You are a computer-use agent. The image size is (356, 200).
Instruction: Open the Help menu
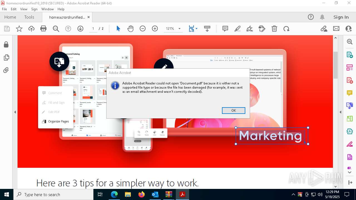click(61, 9)
